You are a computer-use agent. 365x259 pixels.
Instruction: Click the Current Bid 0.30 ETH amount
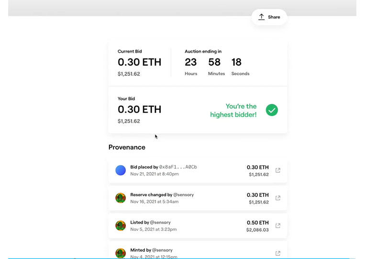coord(139,62)
